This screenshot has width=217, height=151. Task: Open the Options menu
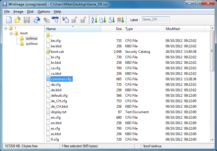coord(44,12)
